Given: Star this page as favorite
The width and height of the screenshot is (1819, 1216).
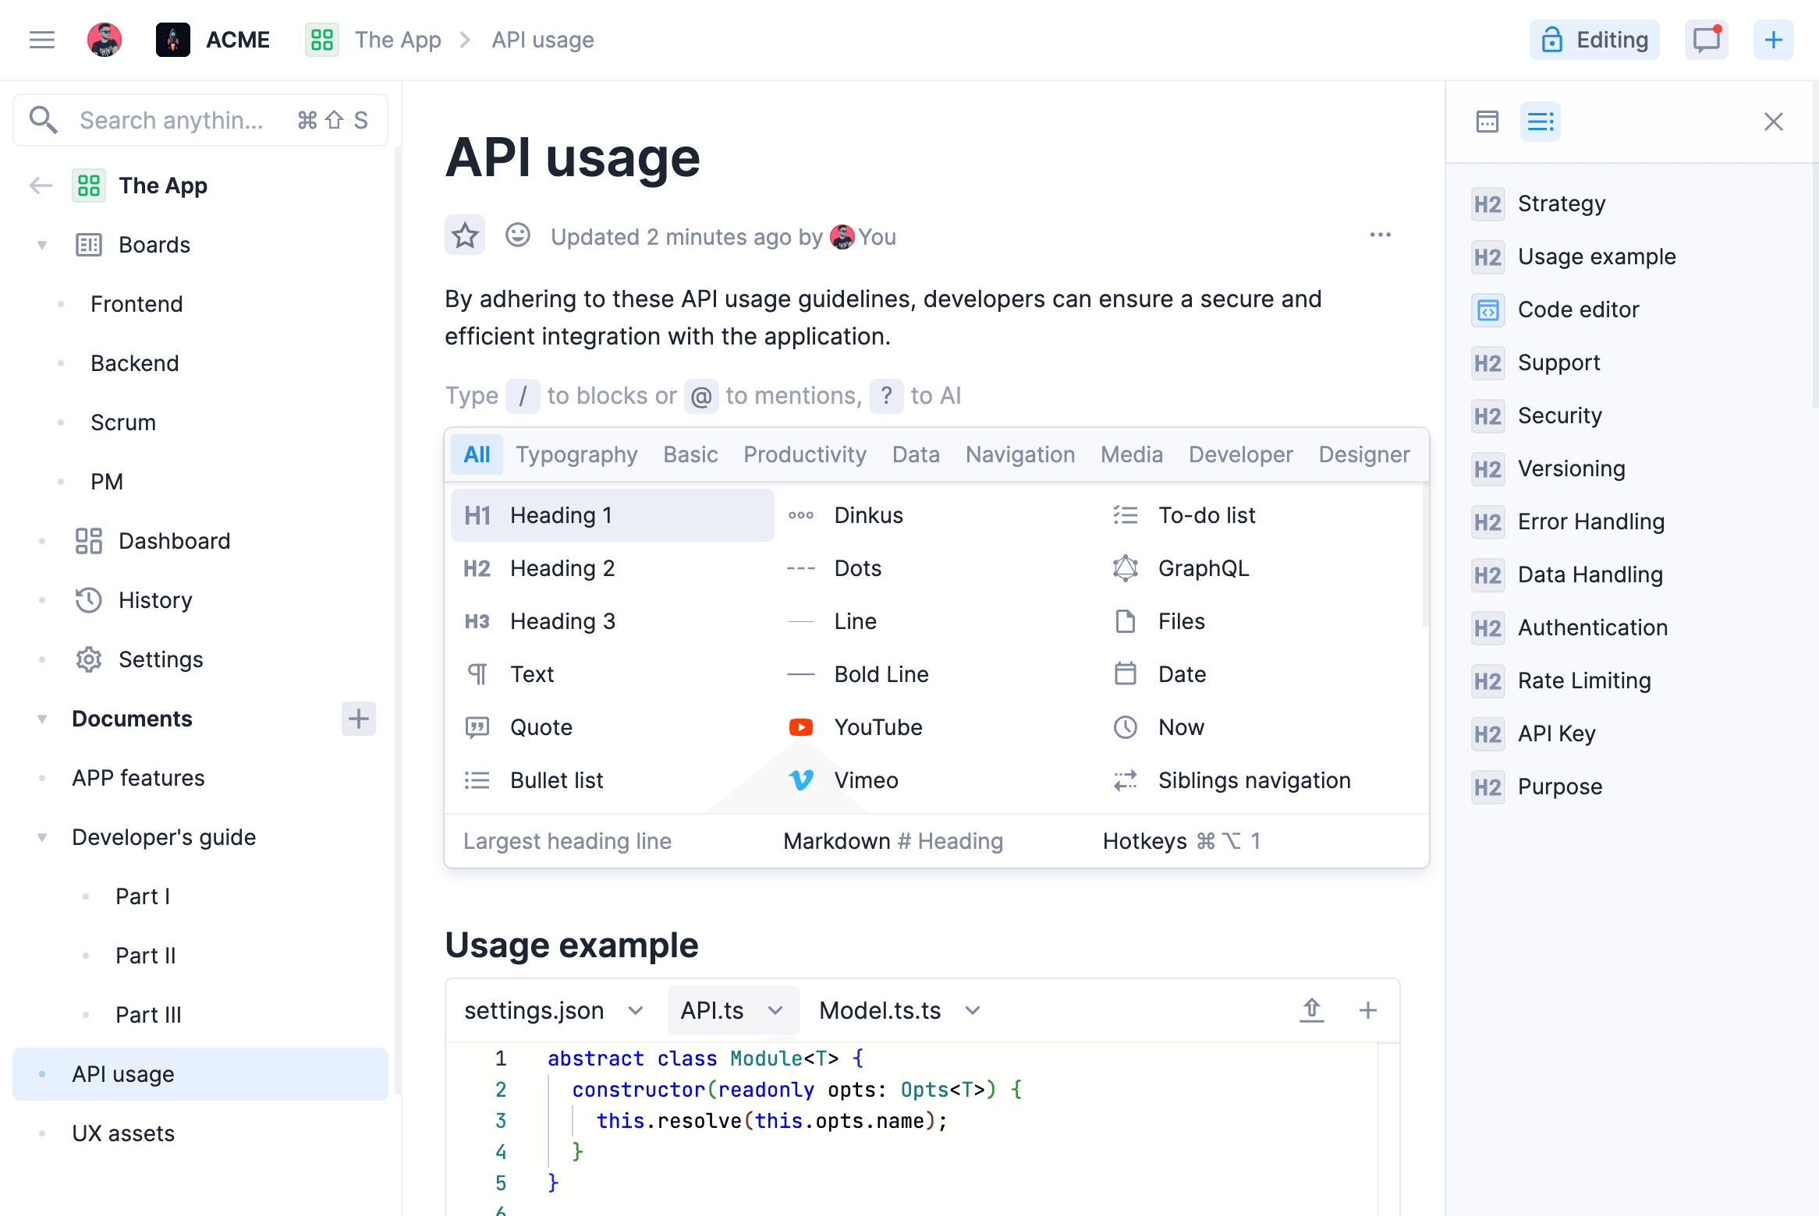Looking at the screenshot, I should tap(465, 235).
